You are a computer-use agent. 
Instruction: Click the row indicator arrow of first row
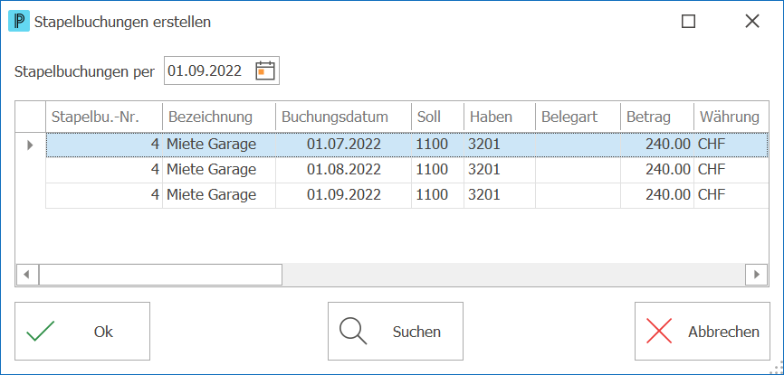[30, 145]
